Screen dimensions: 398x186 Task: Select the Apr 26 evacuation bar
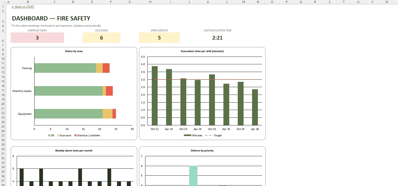pos(255,107)
